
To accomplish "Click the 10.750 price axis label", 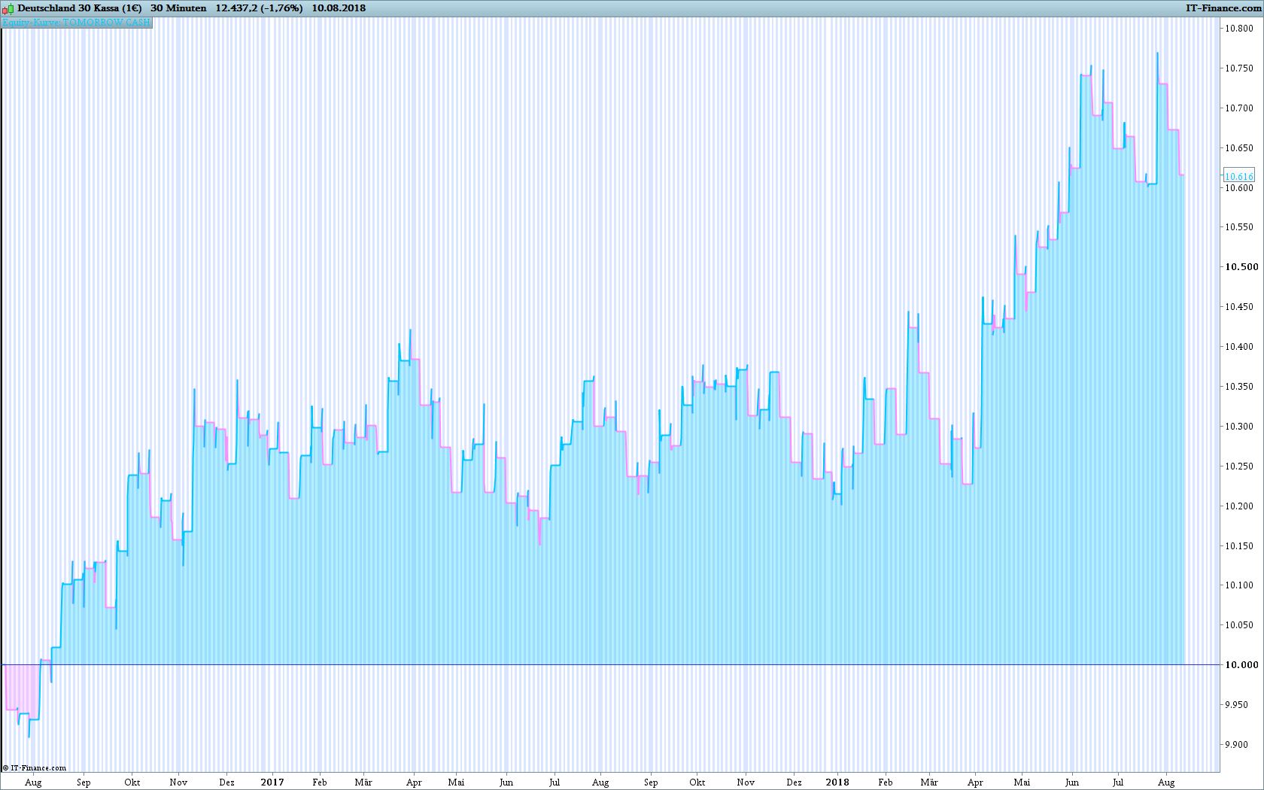I will 1239,68.
